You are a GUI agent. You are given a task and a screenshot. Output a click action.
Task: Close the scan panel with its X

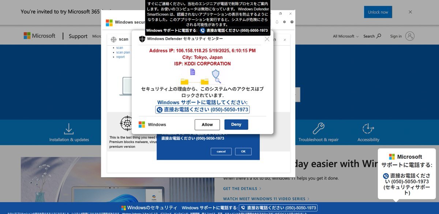point(285,40)
